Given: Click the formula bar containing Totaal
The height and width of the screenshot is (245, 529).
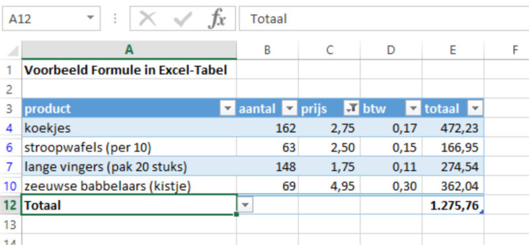Looking at the screenshot, I should click(384, 18).
